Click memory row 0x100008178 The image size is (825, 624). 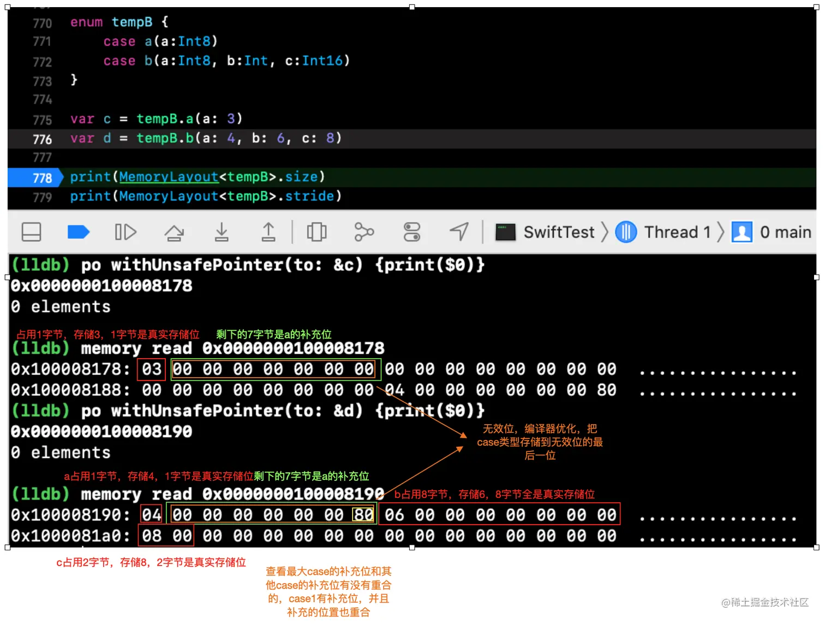click(404, 370)
